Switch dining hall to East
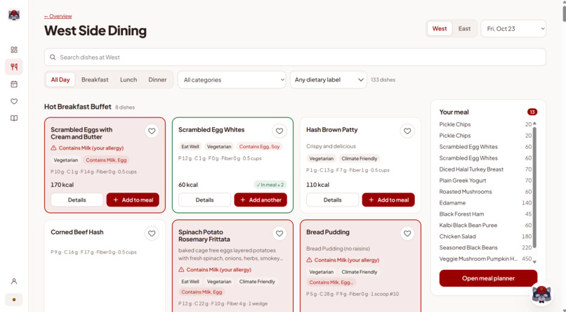Viewport: 566px width, 312px height. pos(464,29)
